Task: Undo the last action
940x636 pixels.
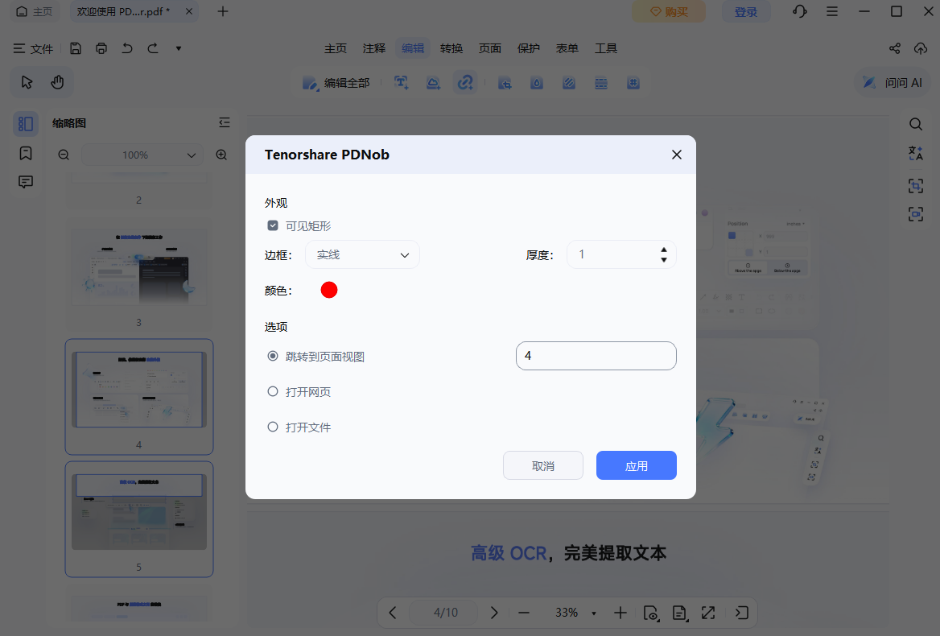Action: 127,48
